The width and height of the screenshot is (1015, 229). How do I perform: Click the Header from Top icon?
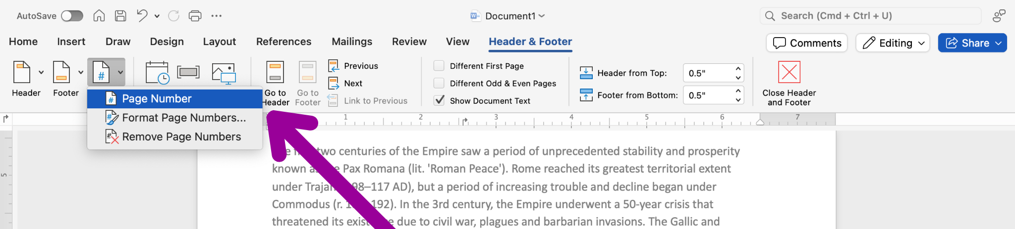tap(586, 73)
